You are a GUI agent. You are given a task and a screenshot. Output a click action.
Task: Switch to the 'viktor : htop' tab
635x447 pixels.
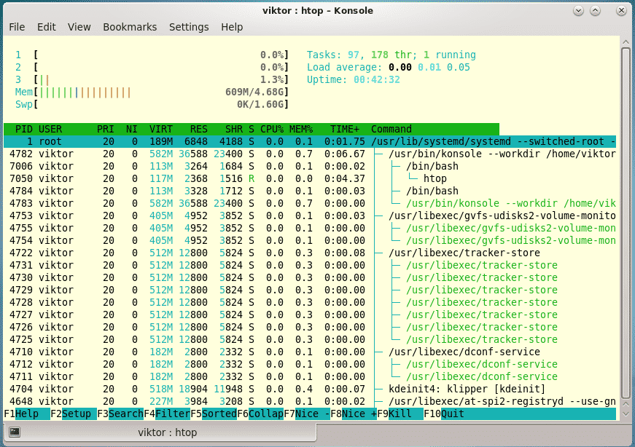(160, 432)
